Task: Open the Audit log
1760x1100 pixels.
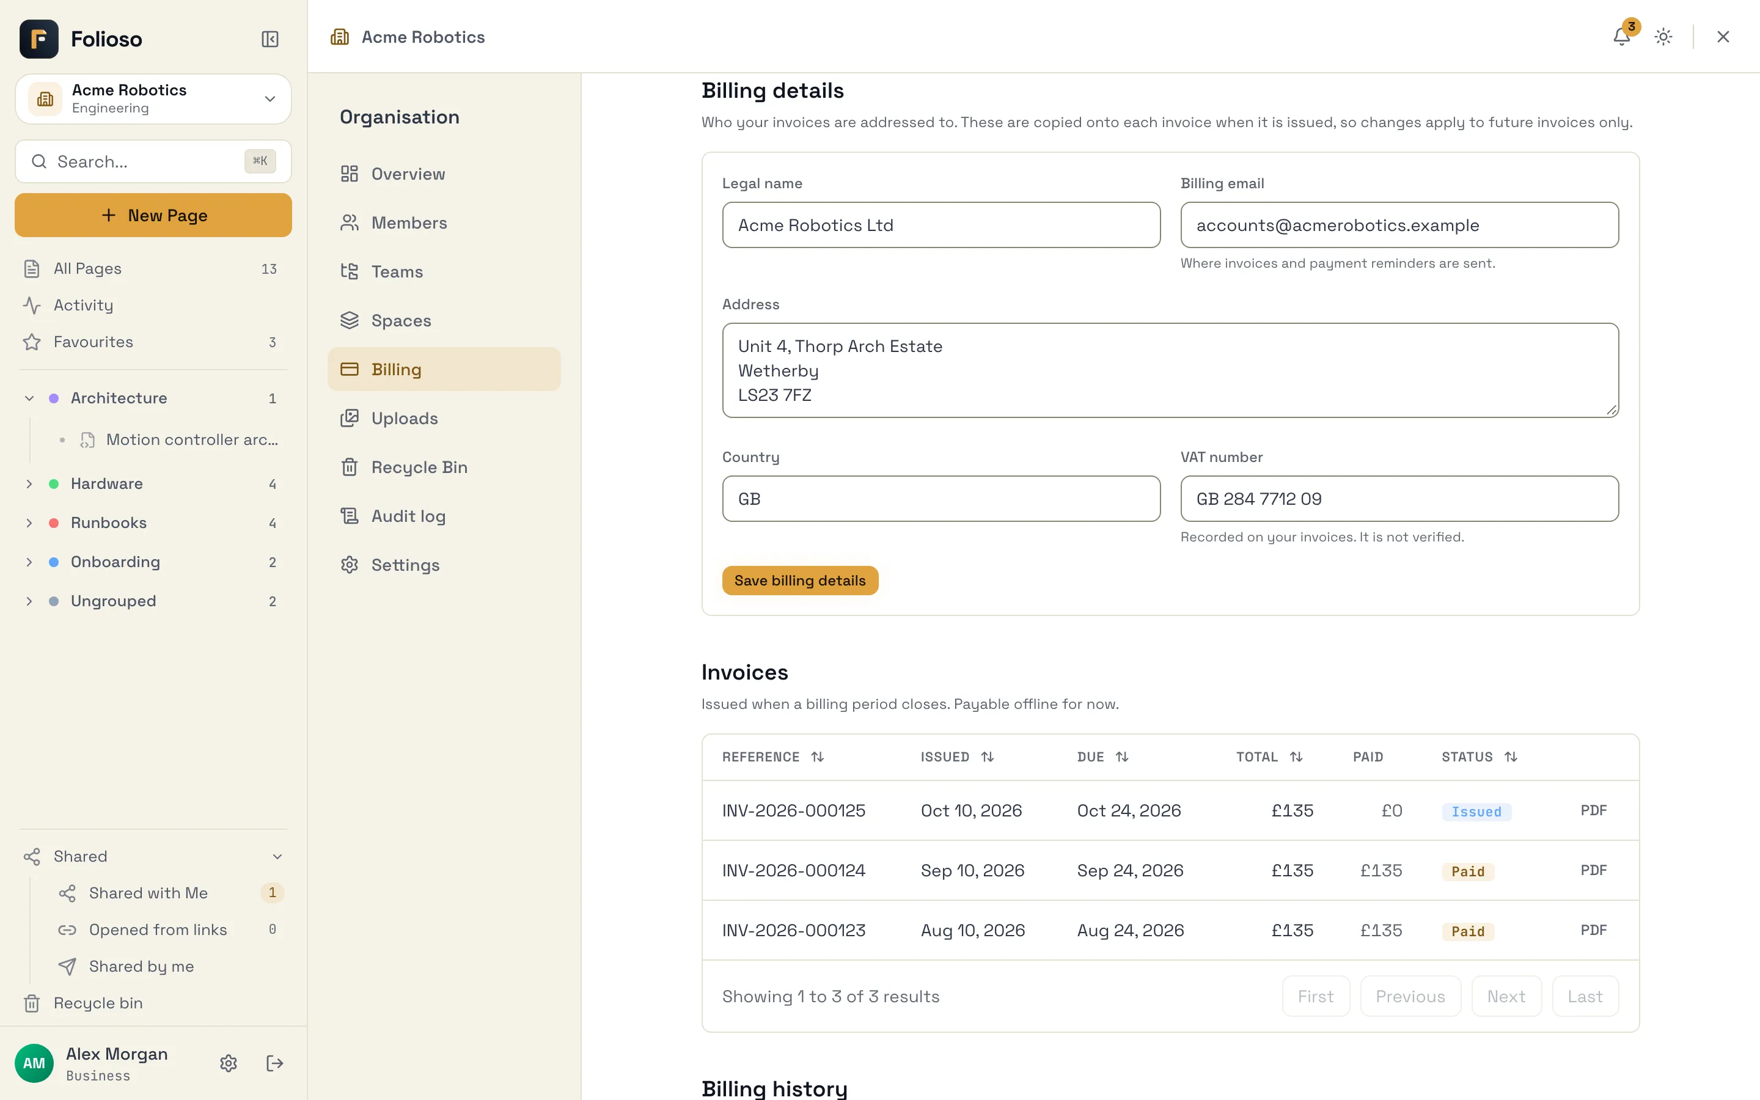Action: click(444, 516)
